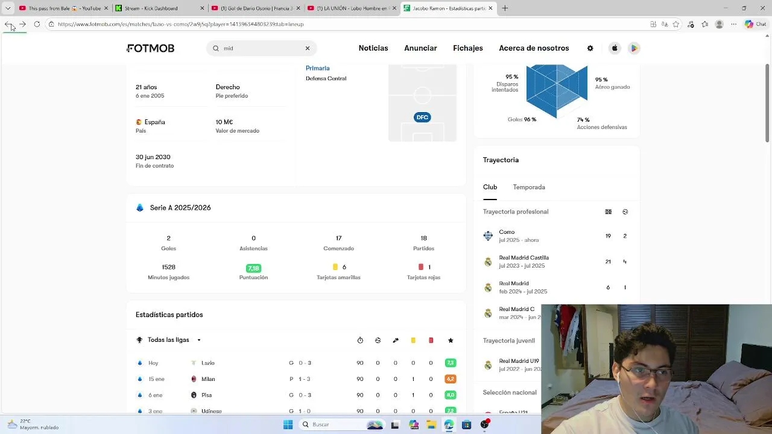Open the tab list chevron in Edge
The width and height of the screenshot is (772, 434).
point(8,8)
